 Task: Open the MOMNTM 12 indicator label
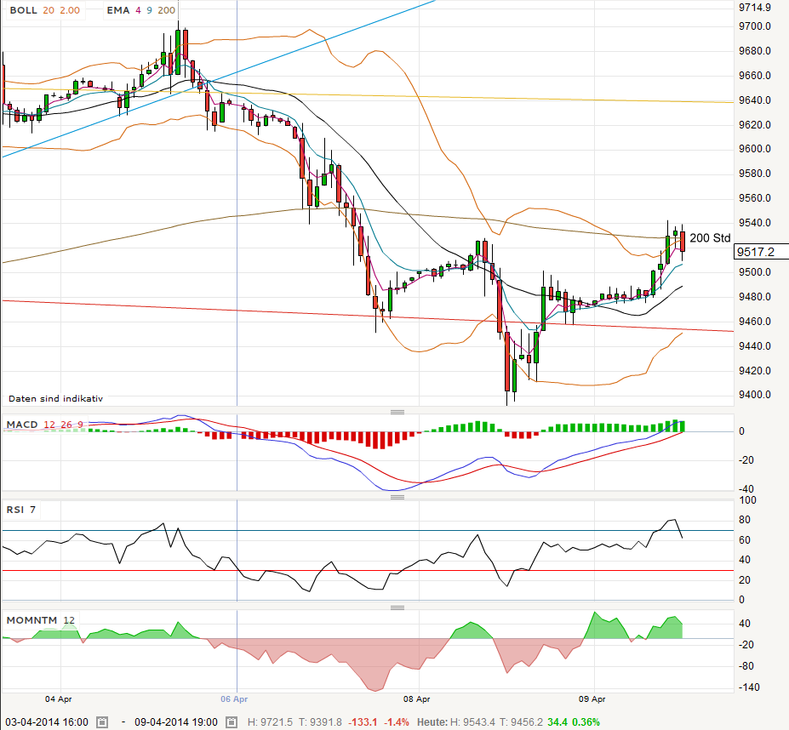point(41,620)
